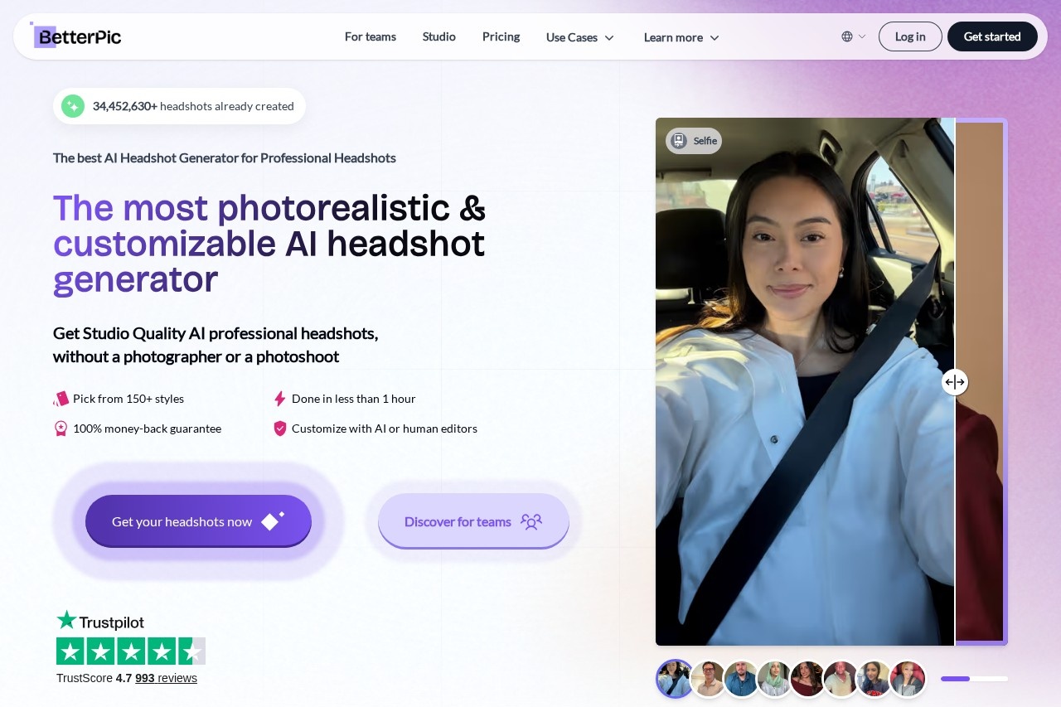
Task: Click the medal icon by money-back guarantee
Action: tap(61, 429)
